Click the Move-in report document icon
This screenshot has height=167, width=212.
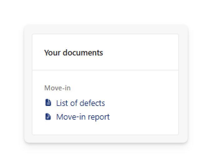[48, 117]
